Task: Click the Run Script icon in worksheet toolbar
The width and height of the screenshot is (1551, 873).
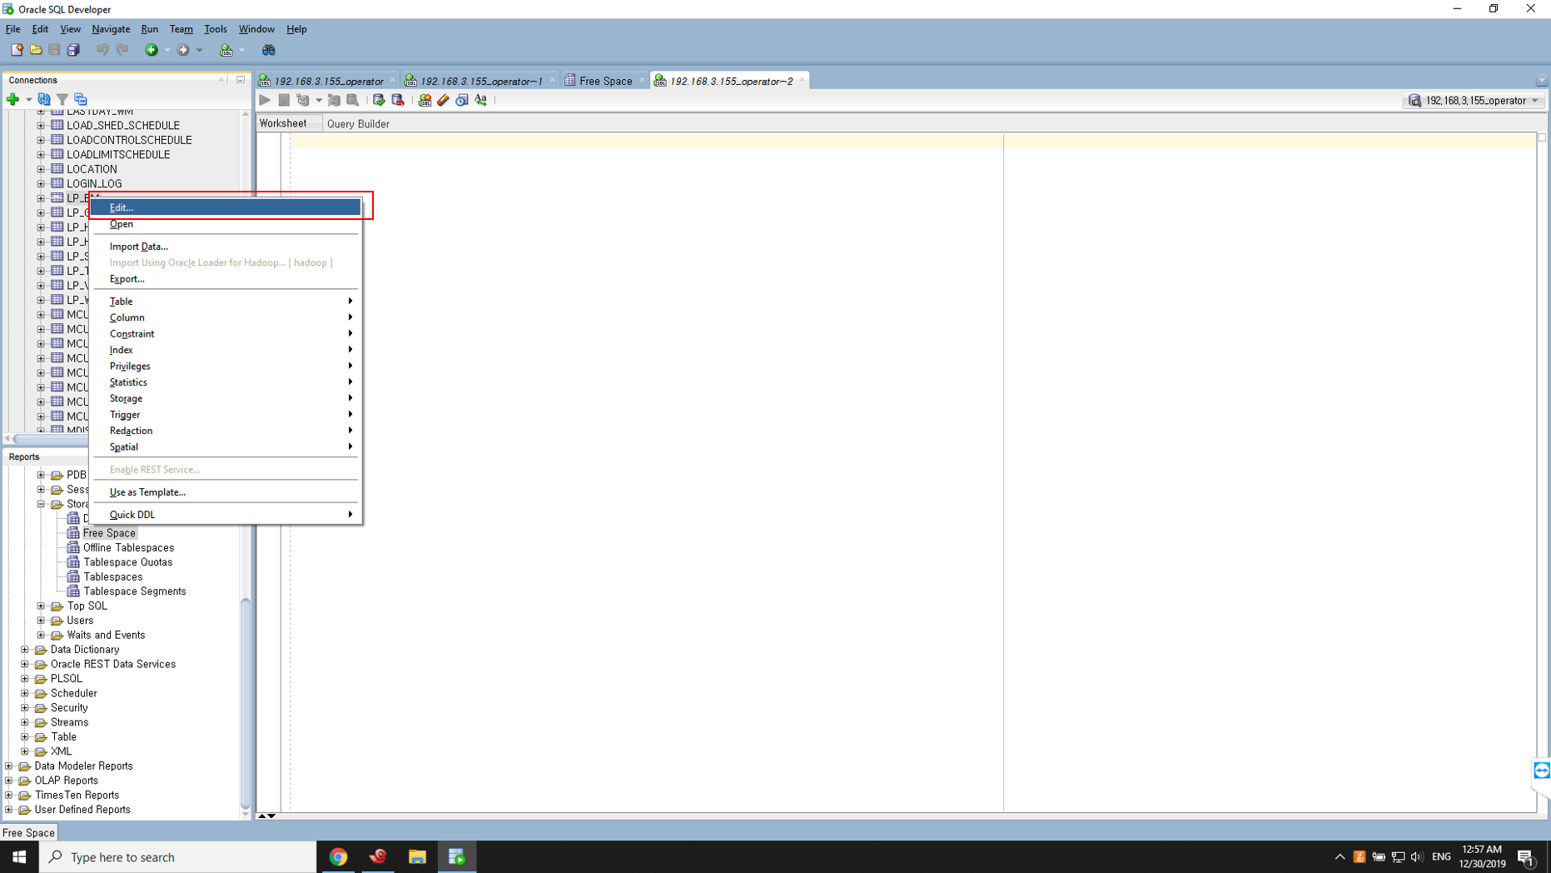Action: click(284, 100)
